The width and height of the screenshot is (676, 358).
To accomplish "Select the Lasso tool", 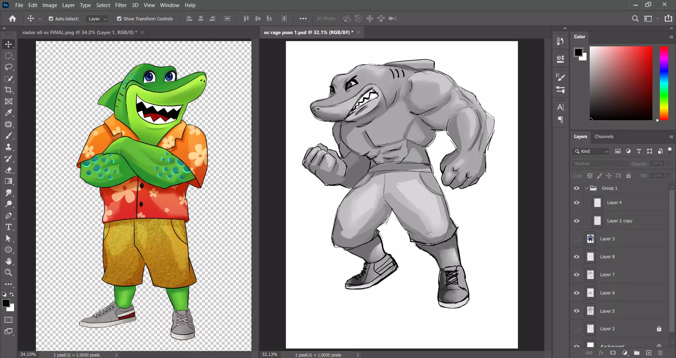I will click(9, 67).
